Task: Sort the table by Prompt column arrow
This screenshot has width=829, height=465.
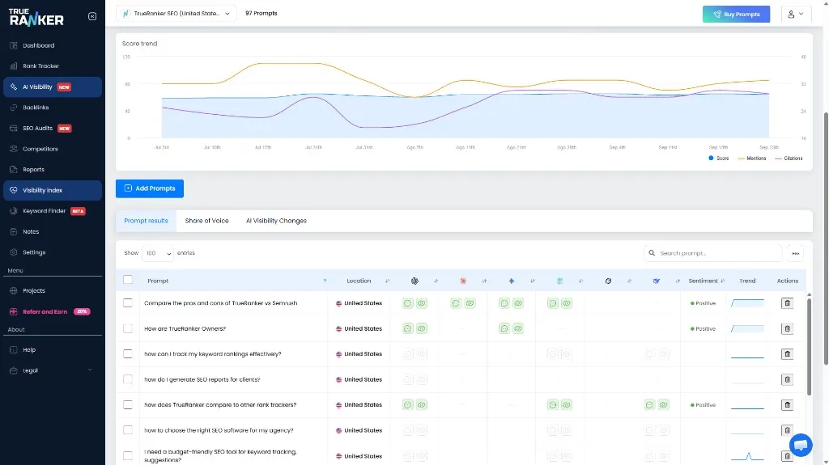Action: pyautogui.click(x=325, y=281)
